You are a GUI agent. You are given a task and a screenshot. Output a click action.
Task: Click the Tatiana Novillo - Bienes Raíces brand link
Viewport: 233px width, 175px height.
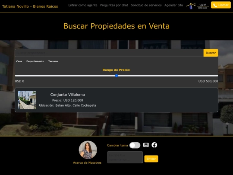coord(30,6)
